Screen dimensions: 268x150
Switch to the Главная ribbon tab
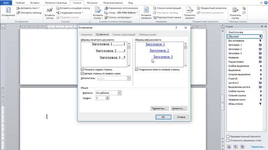[20, 3]
